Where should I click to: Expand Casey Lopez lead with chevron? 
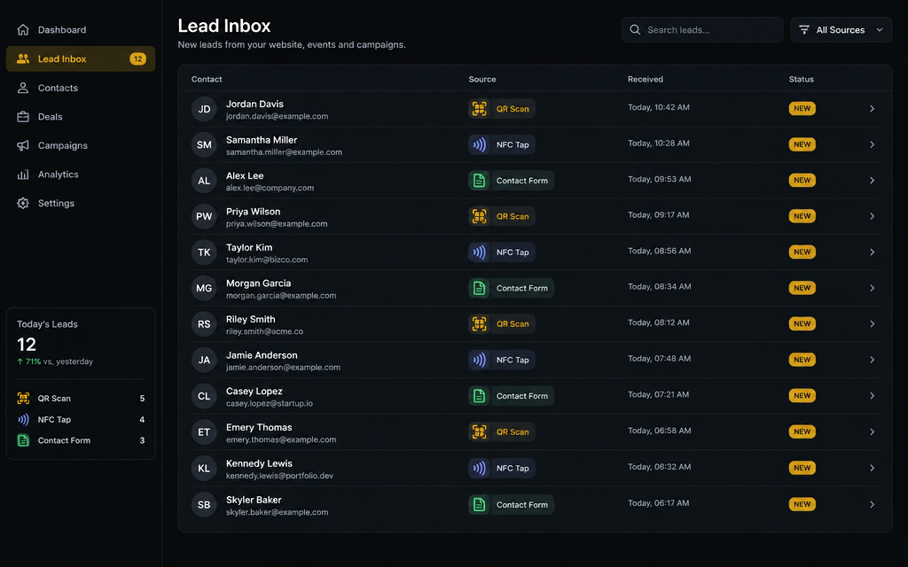[873, 396]
